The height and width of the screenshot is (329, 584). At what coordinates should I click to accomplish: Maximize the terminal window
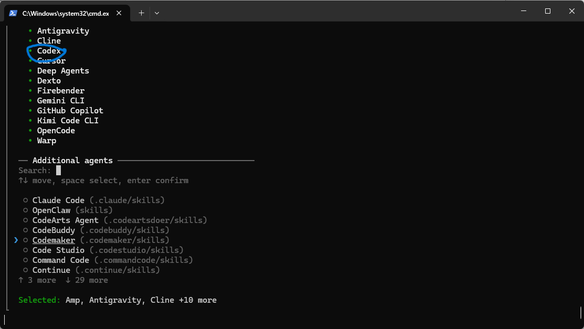(x=547, y=11)
